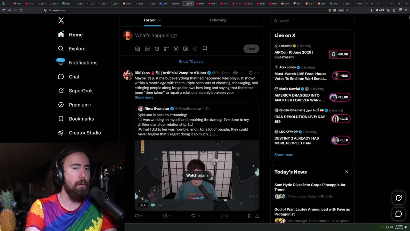Toggle VPN in browser toolbar
Screen dimensions: 410x231
point(380,10)
